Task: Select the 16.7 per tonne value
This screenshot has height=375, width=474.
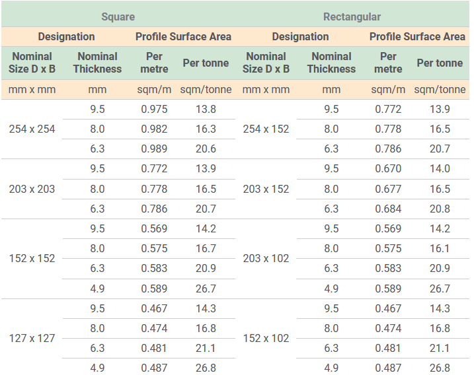Action: 206,249
